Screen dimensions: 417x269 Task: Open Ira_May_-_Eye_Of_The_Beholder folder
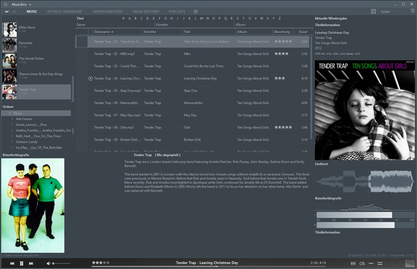click(39, 148)
